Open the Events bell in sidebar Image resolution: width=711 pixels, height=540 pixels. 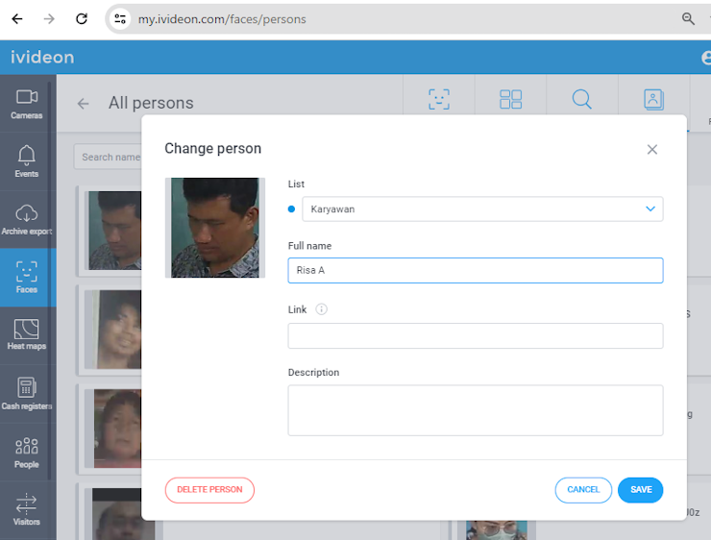(x=26, y=161)
